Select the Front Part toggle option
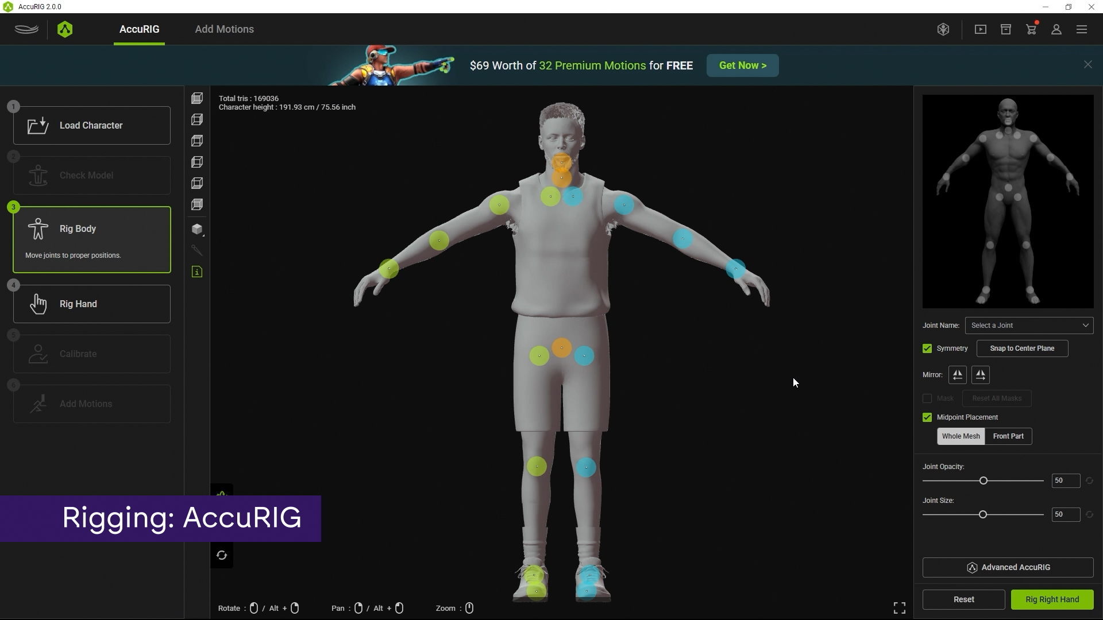The width and height of the screenshot is (1103, 620). (x=1008, y=436)
